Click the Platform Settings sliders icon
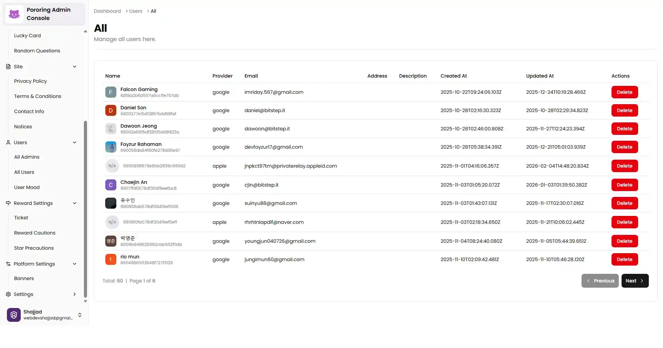 [8, 264]
